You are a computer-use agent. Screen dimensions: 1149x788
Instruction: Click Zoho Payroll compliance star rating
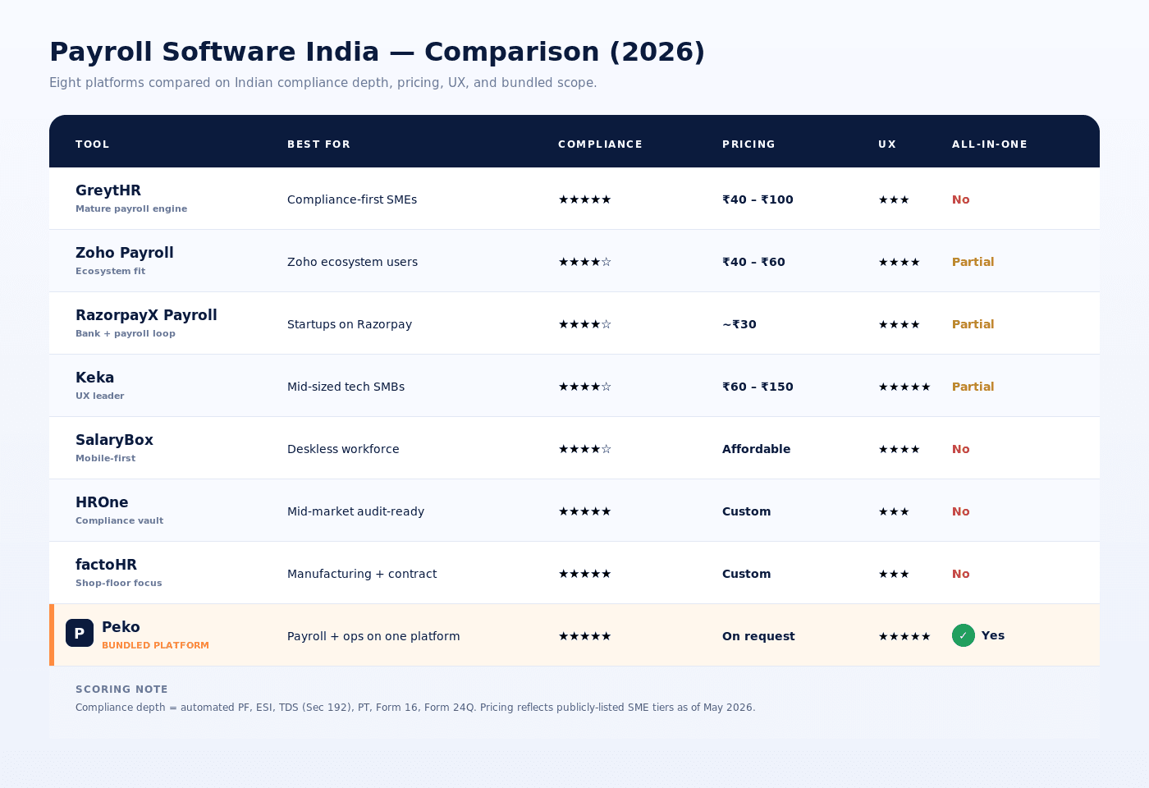[x=584, y=262]
